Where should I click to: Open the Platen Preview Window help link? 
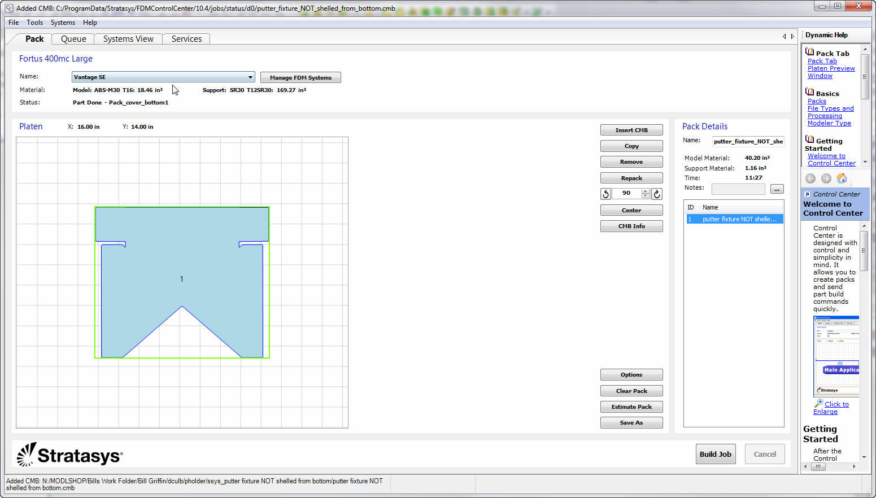(831, 72)
